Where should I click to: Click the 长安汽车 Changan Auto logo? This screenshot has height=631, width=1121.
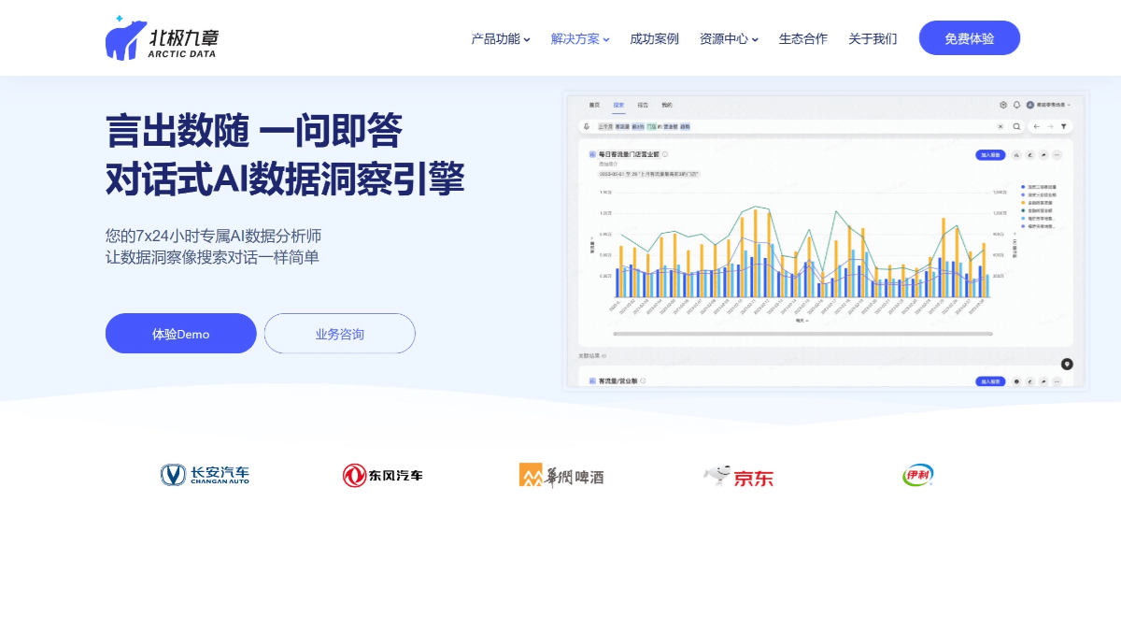pyautogui.click(x=205, y=475)
